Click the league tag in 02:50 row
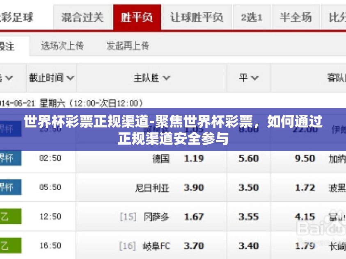The width and height of the screenshot is (346, 259). click(x=11, y=158)
